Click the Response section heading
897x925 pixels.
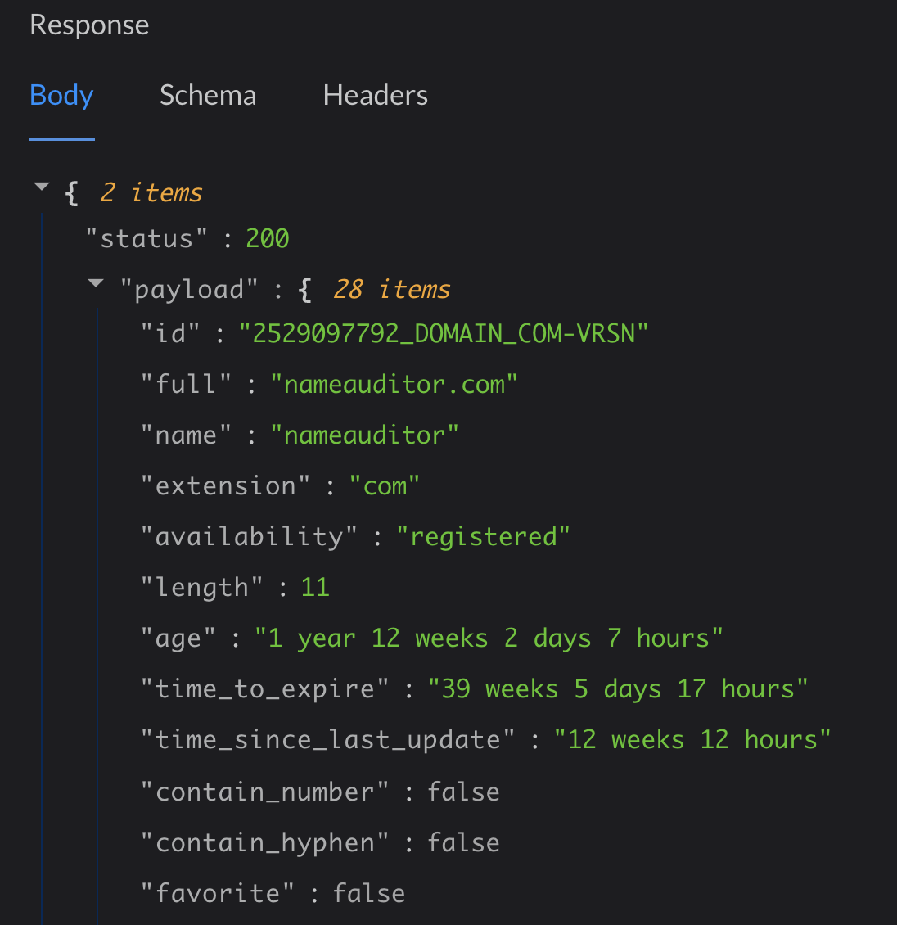90,25
